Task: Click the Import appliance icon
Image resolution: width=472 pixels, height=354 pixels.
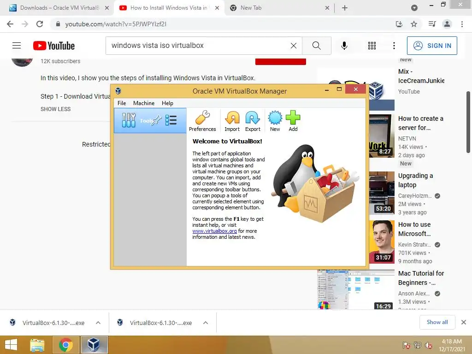Action: pyautogui.click(x=232, y=121)
